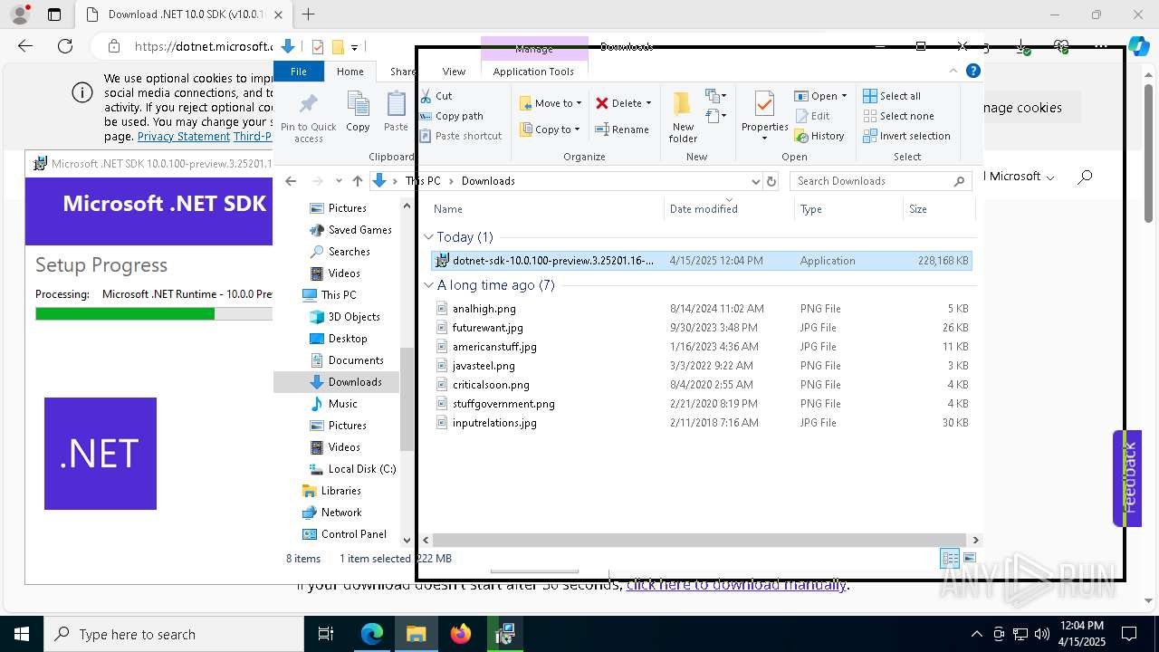
Task: Open file History
Action: 819,136
